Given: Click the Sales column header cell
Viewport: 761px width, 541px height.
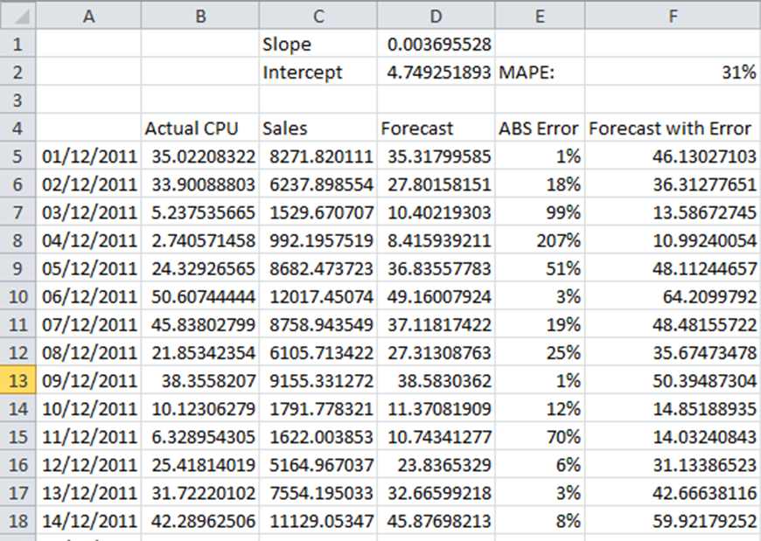Looking at the screenshot, I should pos(318,128).
